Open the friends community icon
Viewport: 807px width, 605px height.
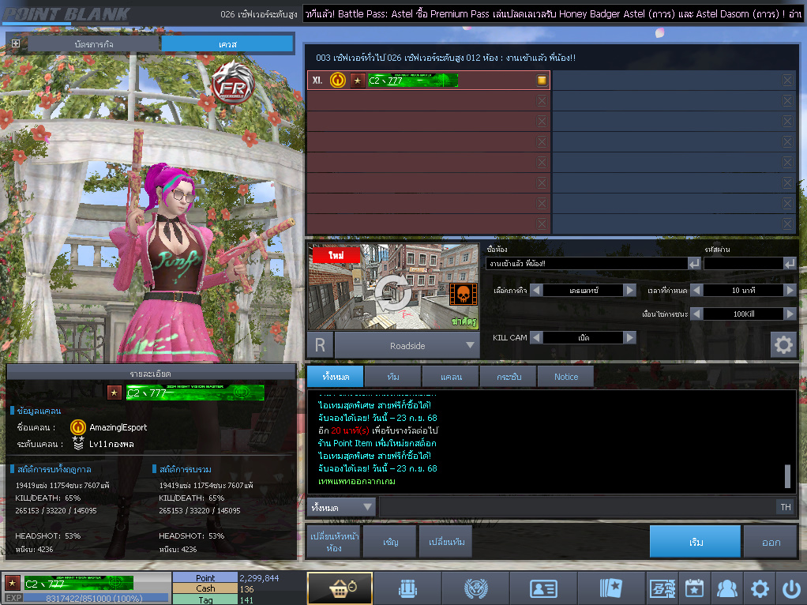[x=726, y=588]
